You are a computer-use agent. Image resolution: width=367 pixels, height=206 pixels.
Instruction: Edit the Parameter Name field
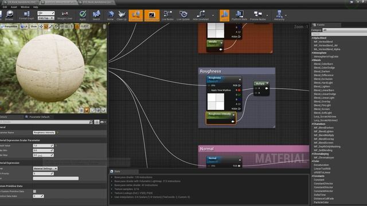tap(44, 133)
